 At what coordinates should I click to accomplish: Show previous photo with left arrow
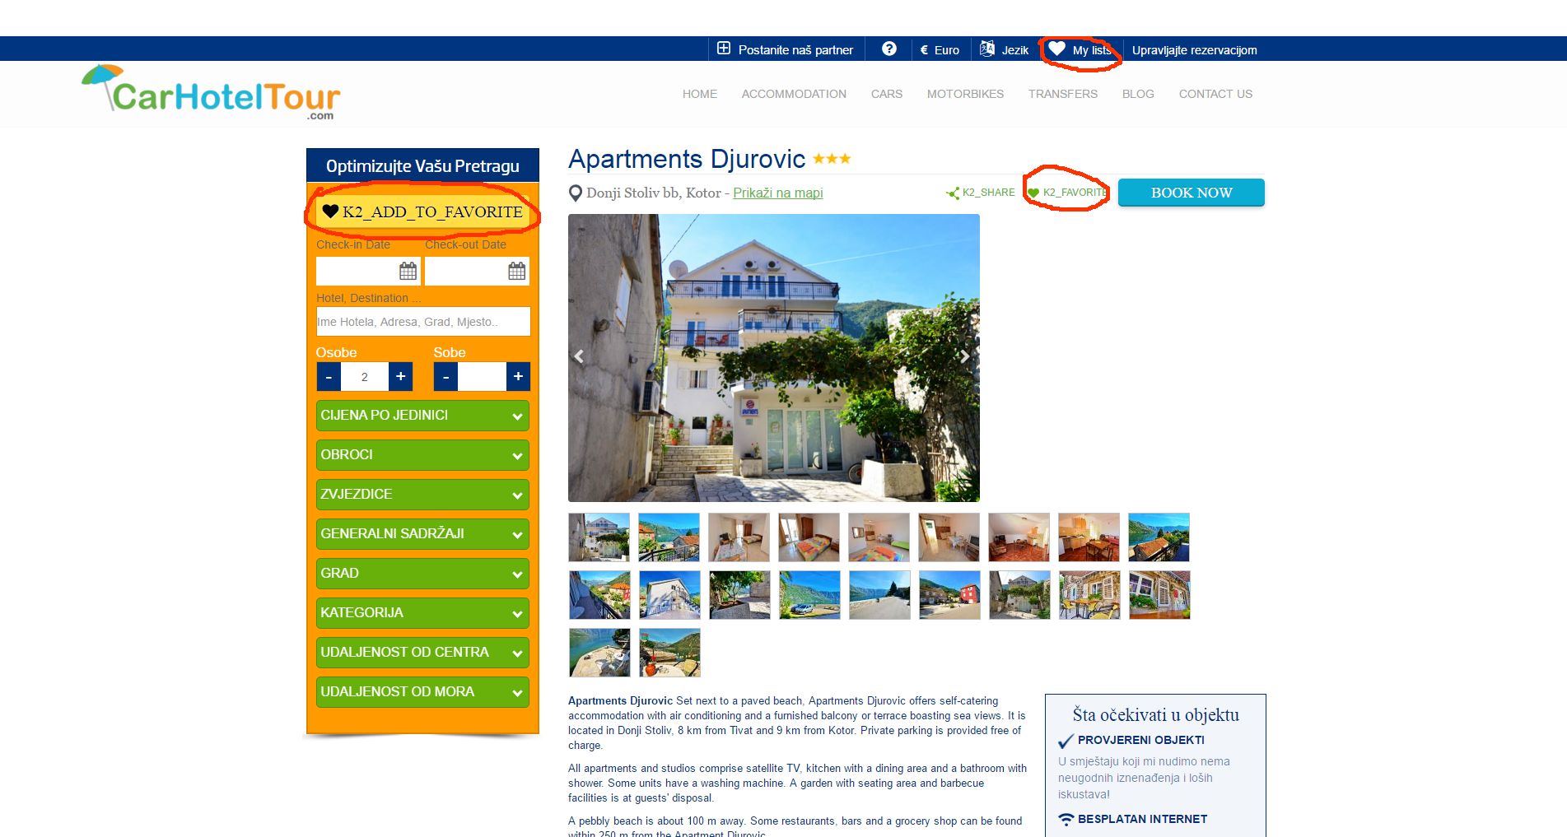point(580,356)
